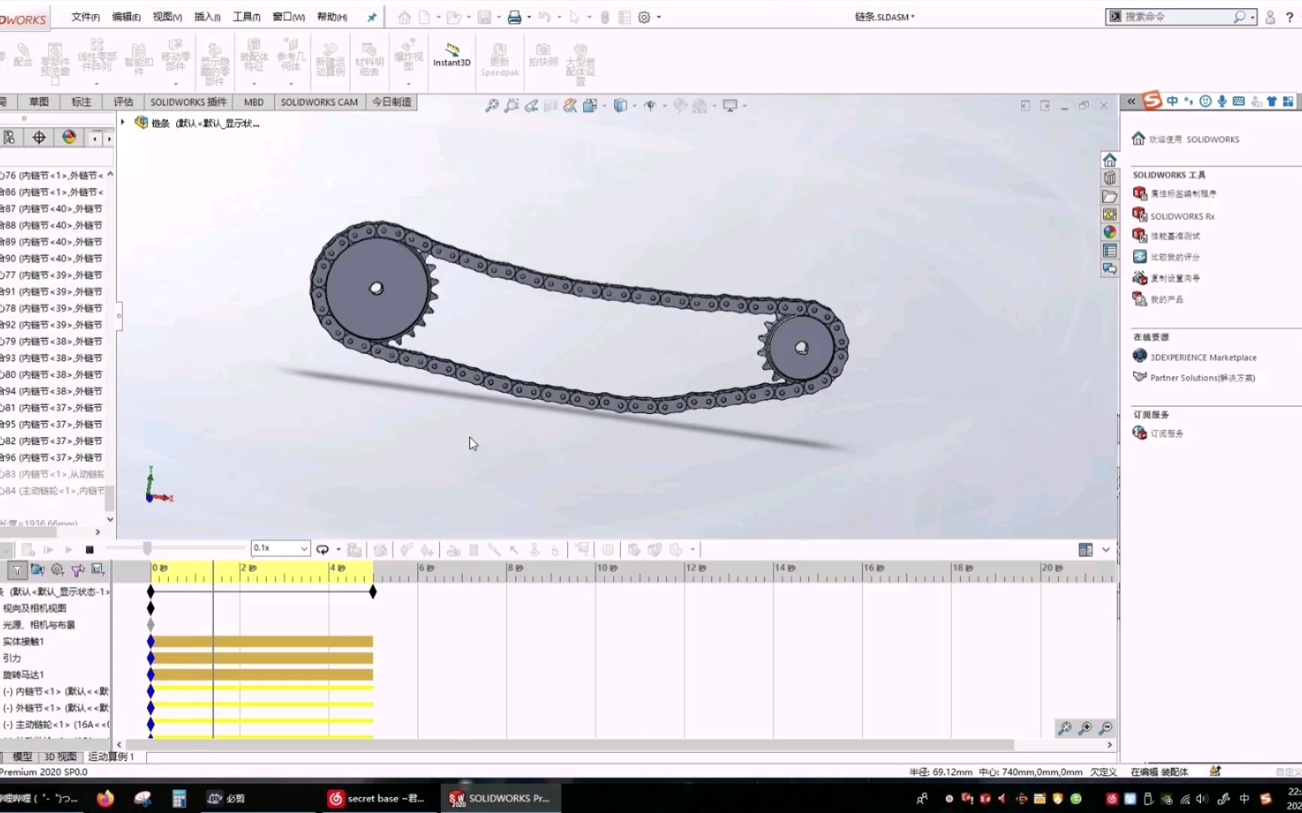Toggle the motion study filter icon
Screen dimensions: 1302x813
click(x=17, y=570)
